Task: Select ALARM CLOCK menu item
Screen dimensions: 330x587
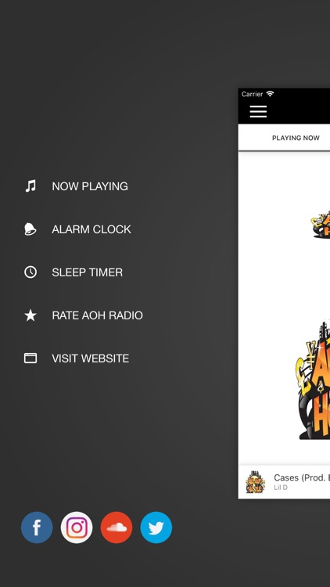Action: 91,229
